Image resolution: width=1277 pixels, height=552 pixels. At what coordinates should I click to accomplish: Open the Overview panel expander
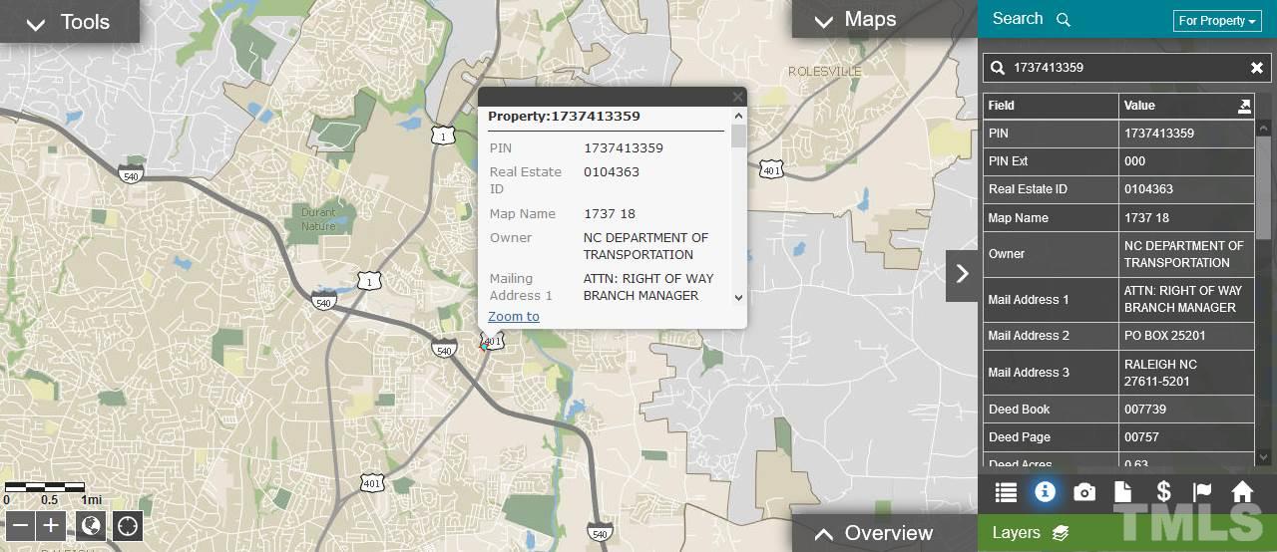coord(884,533)
